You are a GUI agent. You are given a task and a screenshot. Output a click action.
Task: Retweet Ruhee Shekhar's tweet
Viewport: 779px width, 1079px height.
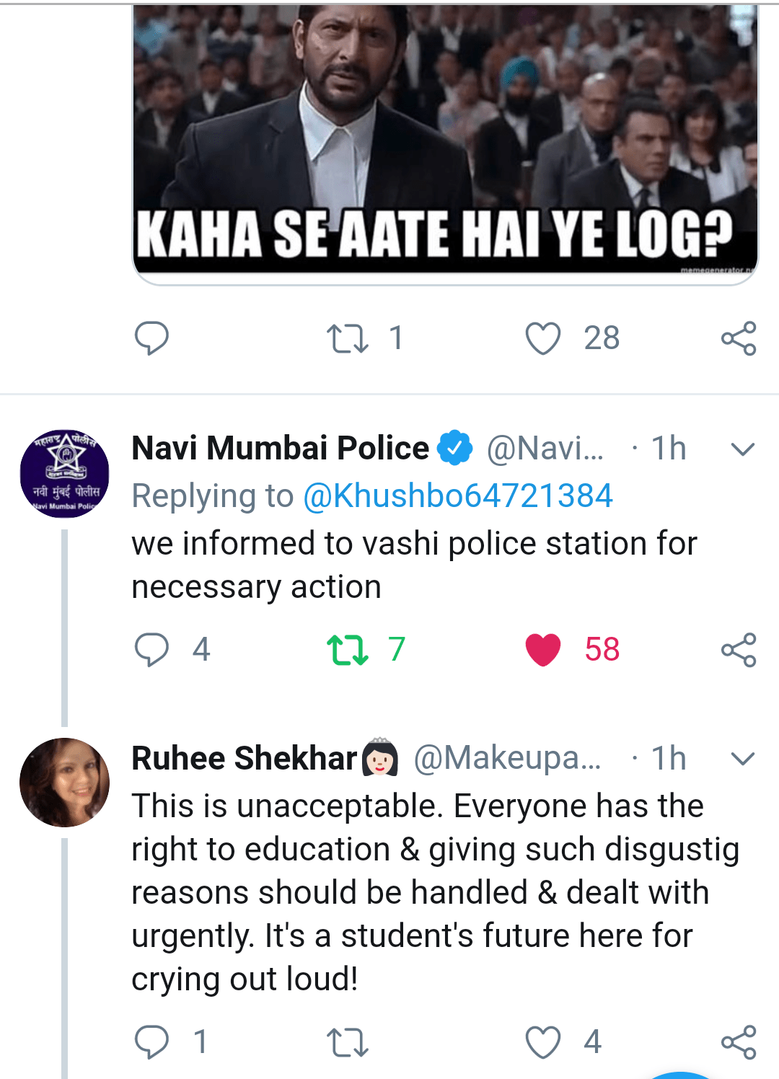348,1042
